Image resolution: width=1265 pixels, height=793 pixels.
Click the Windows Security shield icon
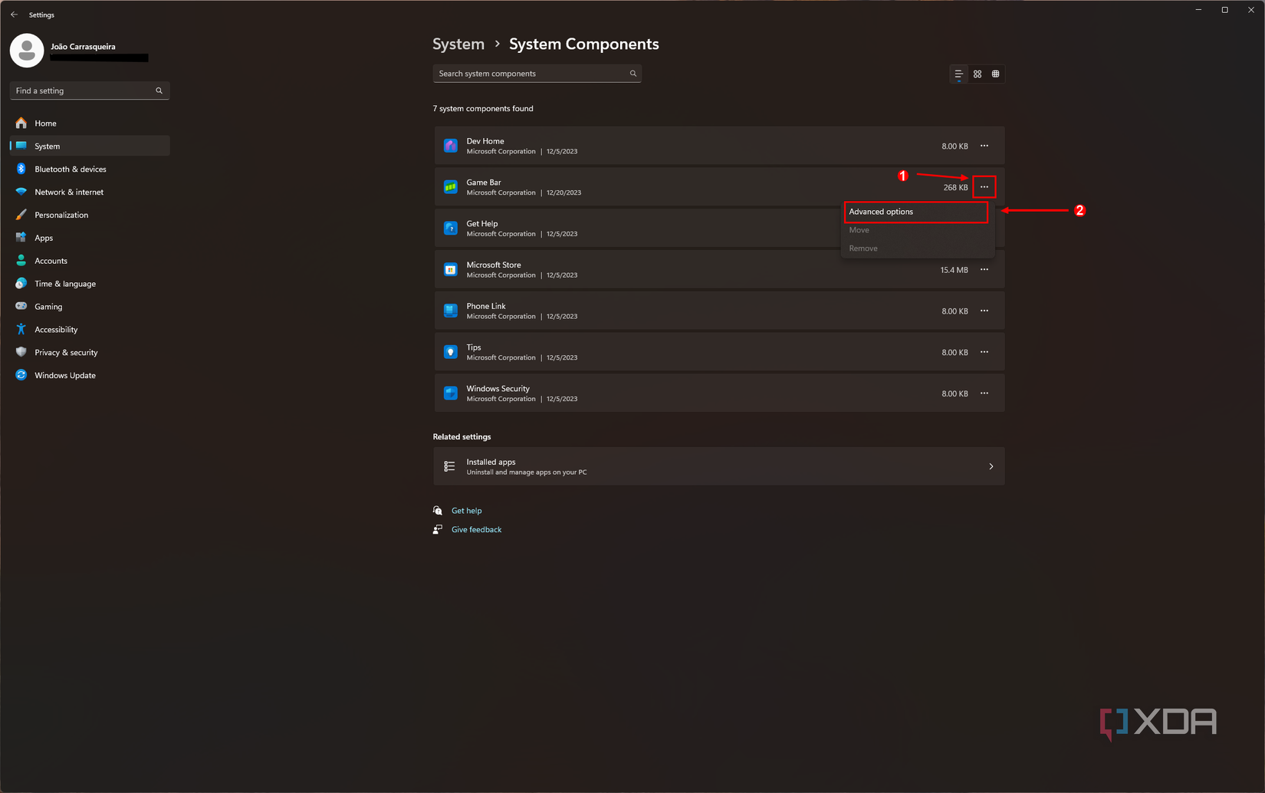(x=450, y=393)
